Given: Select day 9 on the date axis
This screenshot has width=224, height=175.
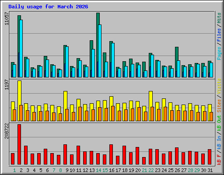Looking at the screenshot, I should point(67,170).
